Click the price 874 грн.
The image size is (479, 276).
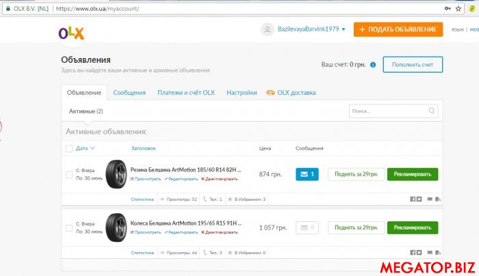[270, 174]
